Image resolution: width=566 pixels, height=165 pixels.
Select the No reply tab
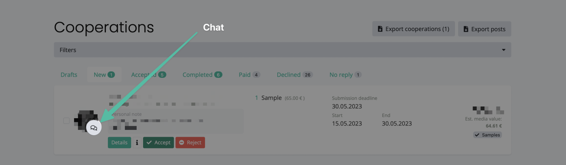point(345,75)
